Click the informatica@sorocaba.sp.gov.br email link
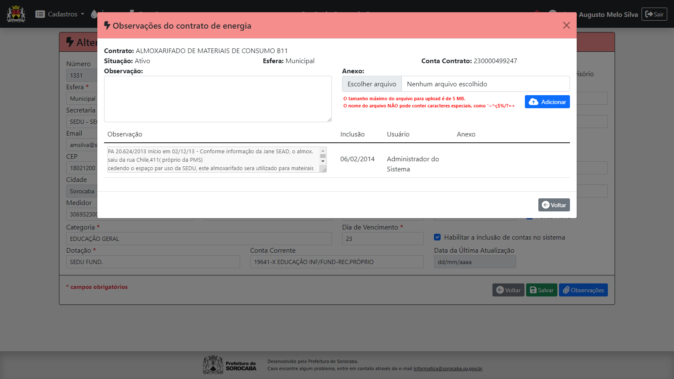Viewport: 674px width, 379px height. click(x=448, y=368)
